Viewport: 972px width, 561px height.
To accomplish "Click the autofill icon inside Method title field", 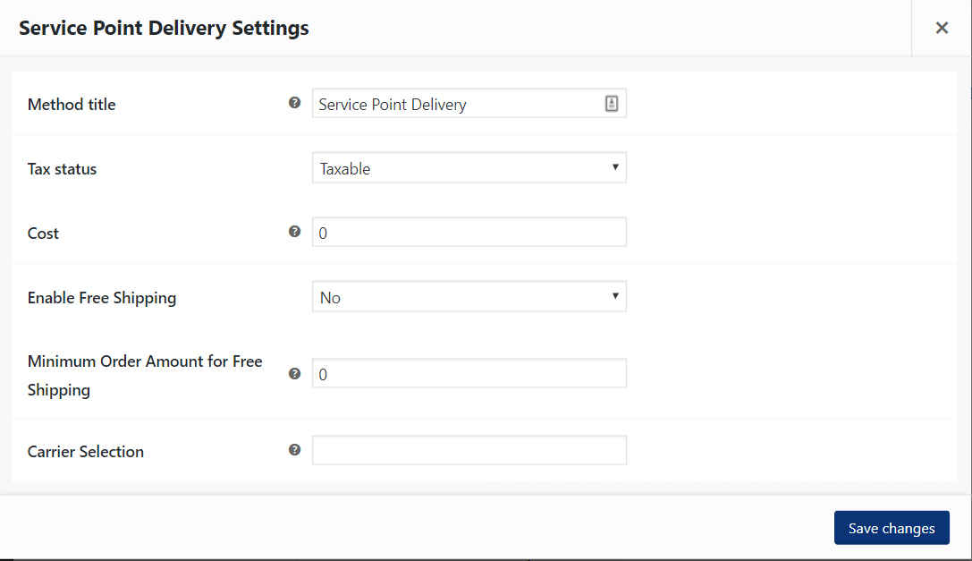I will click(x=612, y=104).
